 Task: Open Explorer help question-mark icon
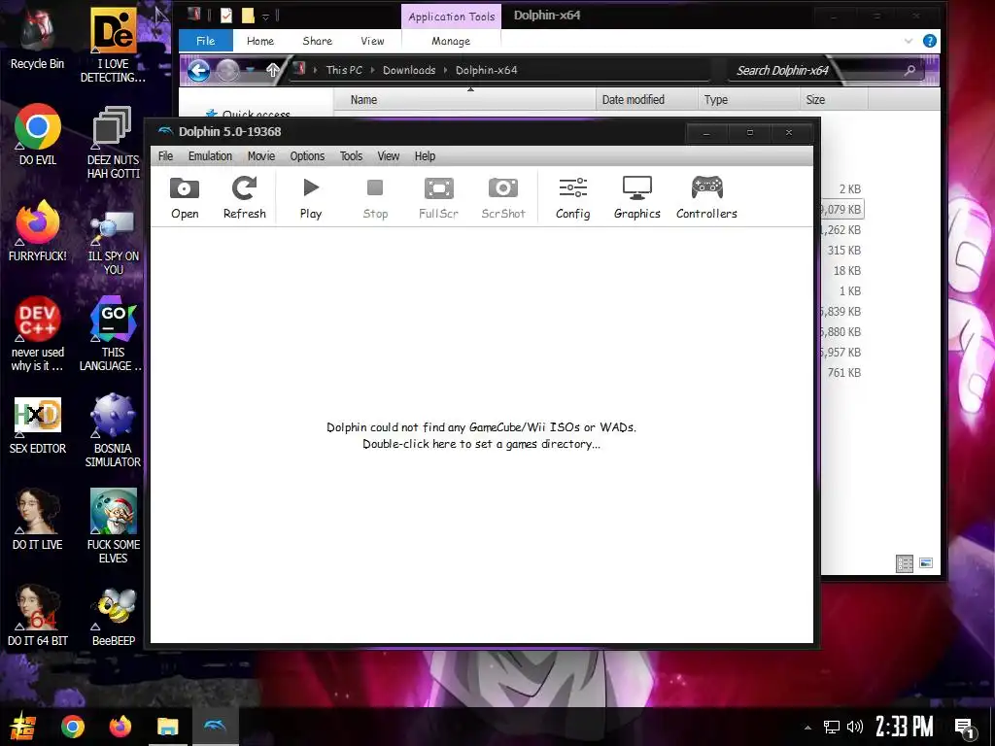tap(930, 41)
